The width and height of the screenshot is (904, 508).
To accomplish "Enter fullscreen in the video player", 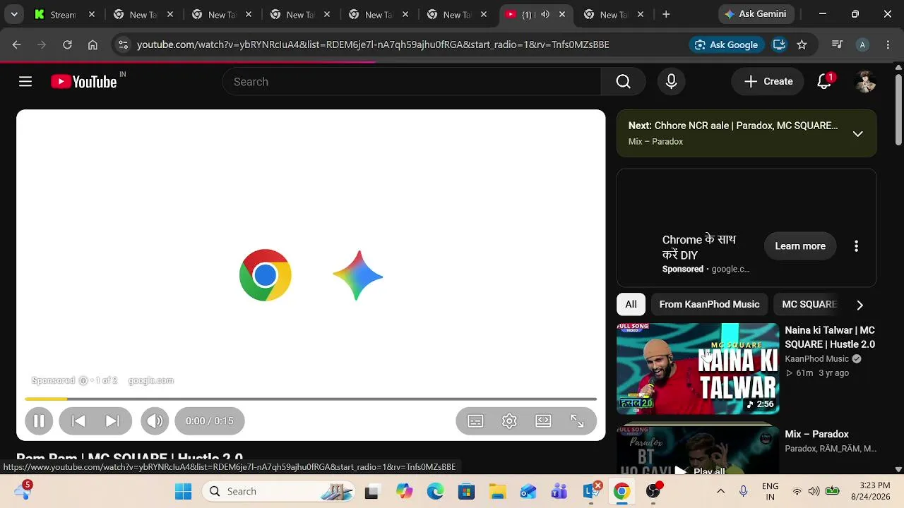I will pyautogui.click(x=577, y=421).
